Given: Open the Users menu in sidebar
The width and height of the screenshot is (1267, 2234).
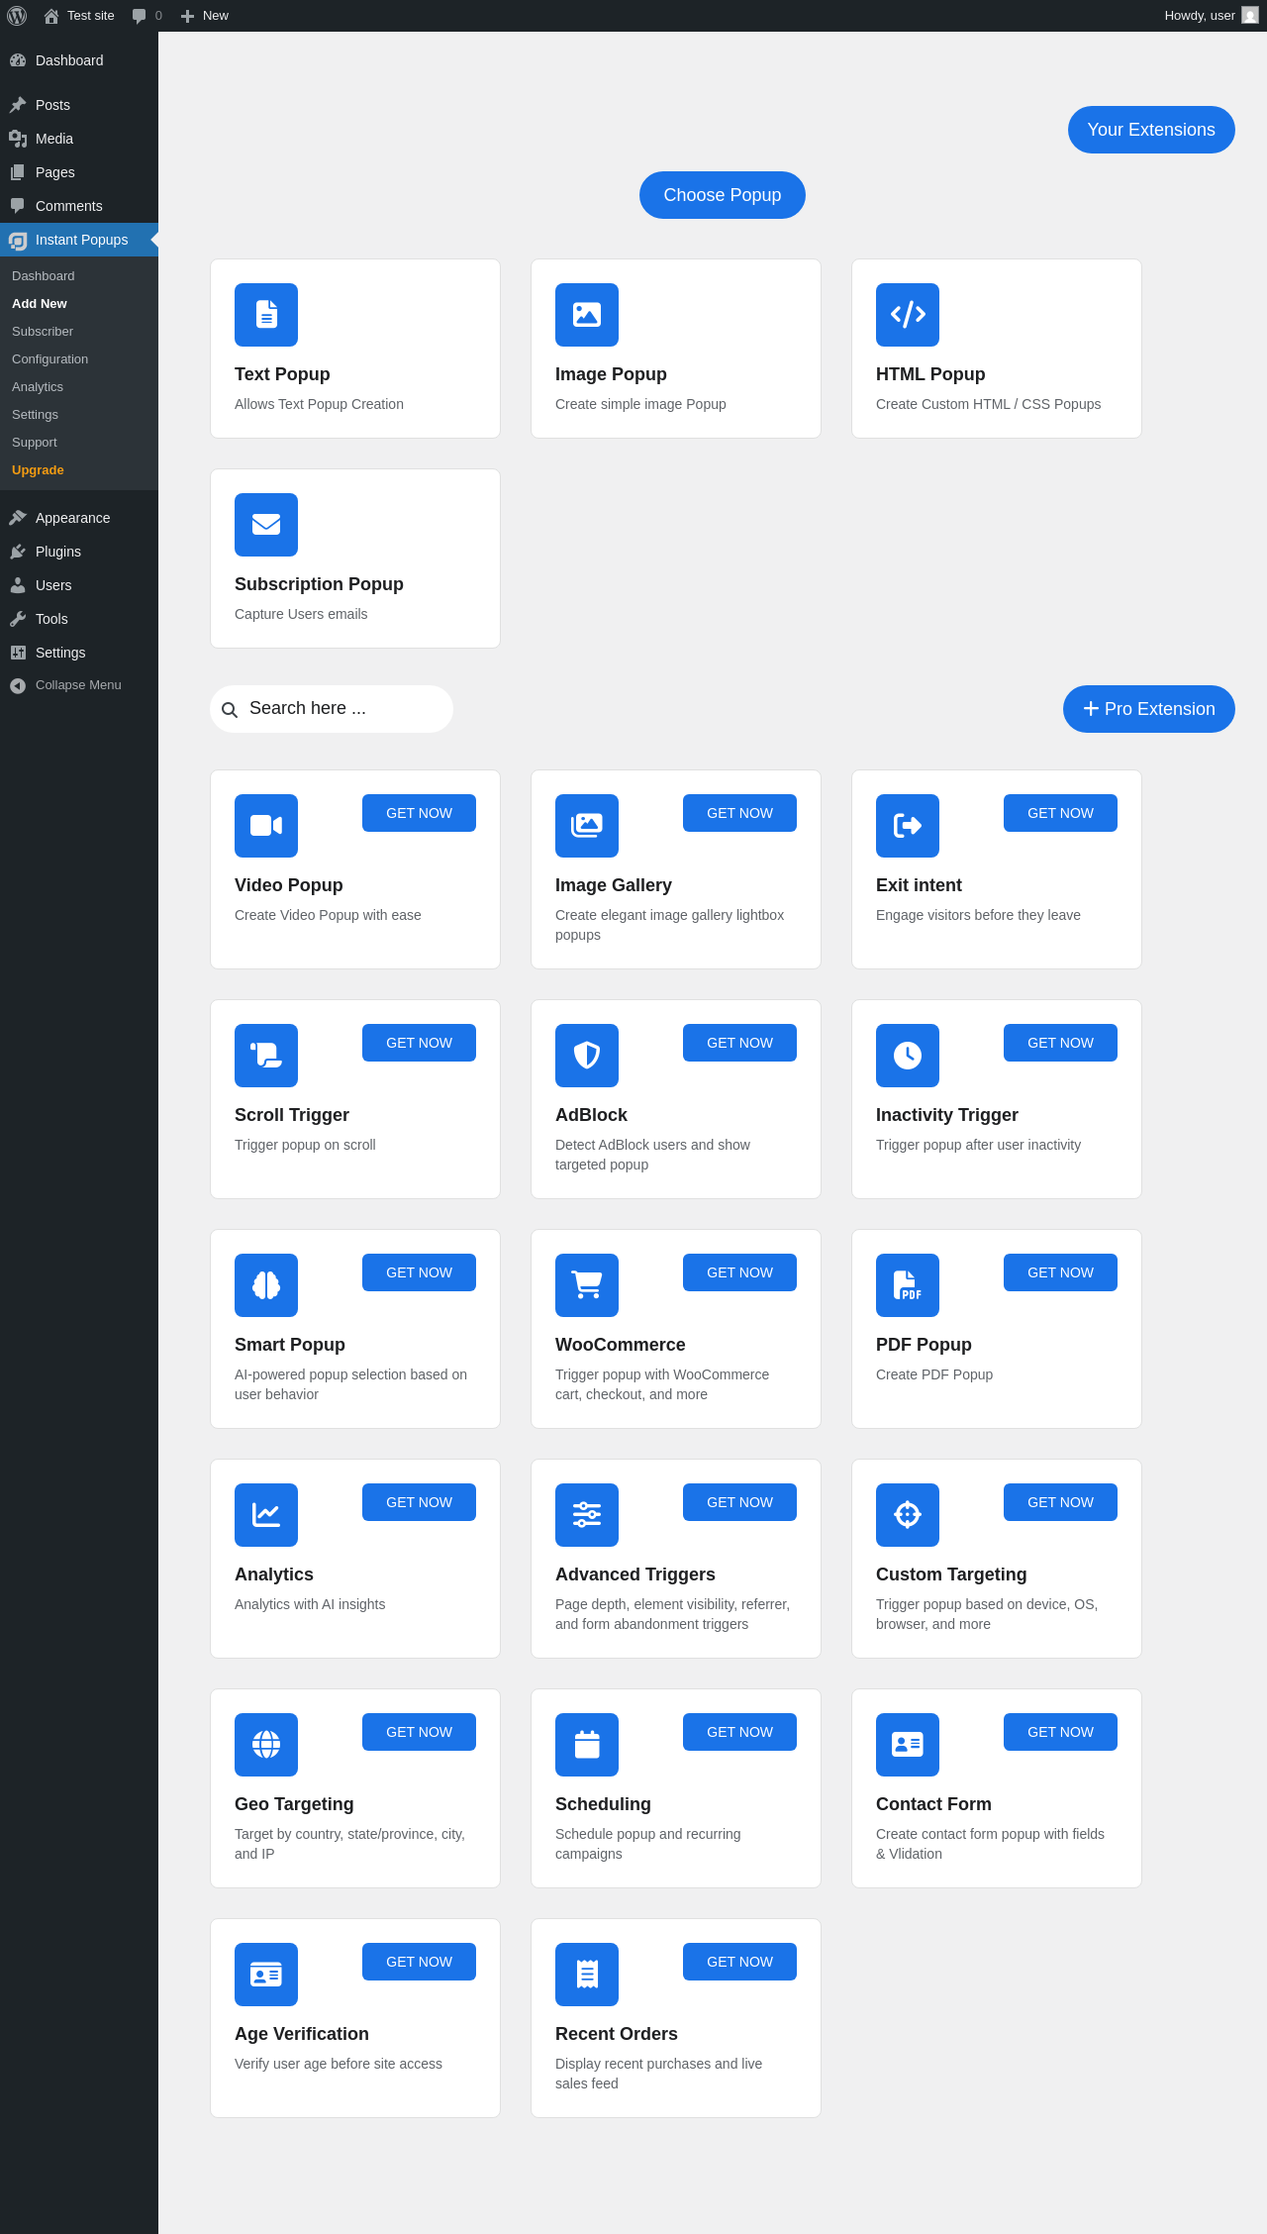Looking at the screenshot, I should [x=79, y=585].
